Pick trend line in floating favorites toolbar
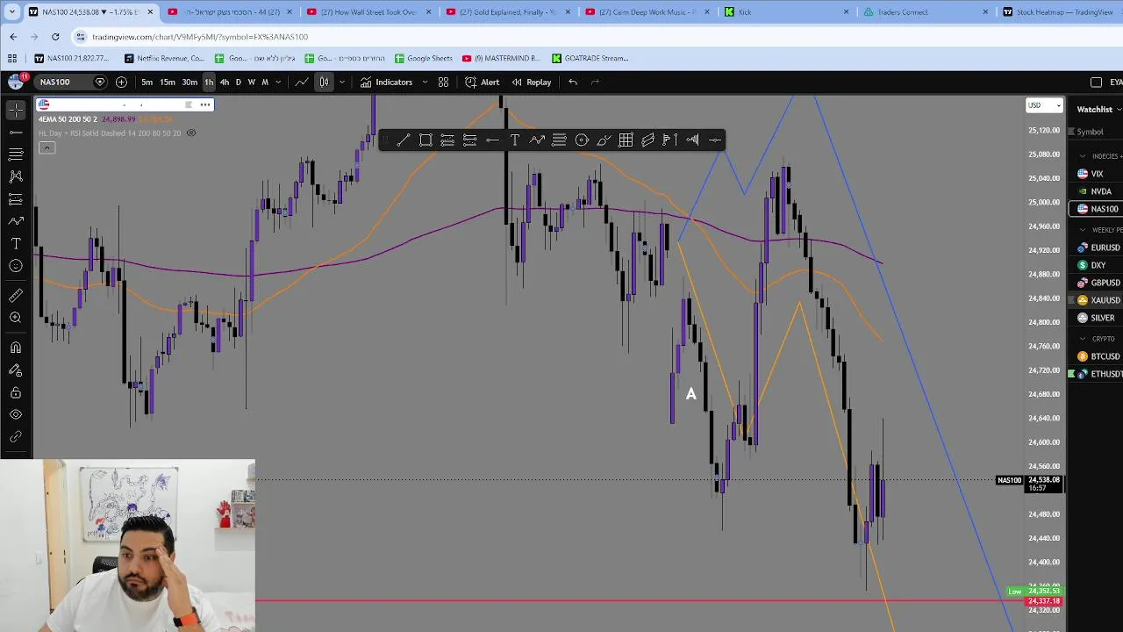The width and height of the screenshot is (1123, 632). pyautogui.click(x=403, y=140)
